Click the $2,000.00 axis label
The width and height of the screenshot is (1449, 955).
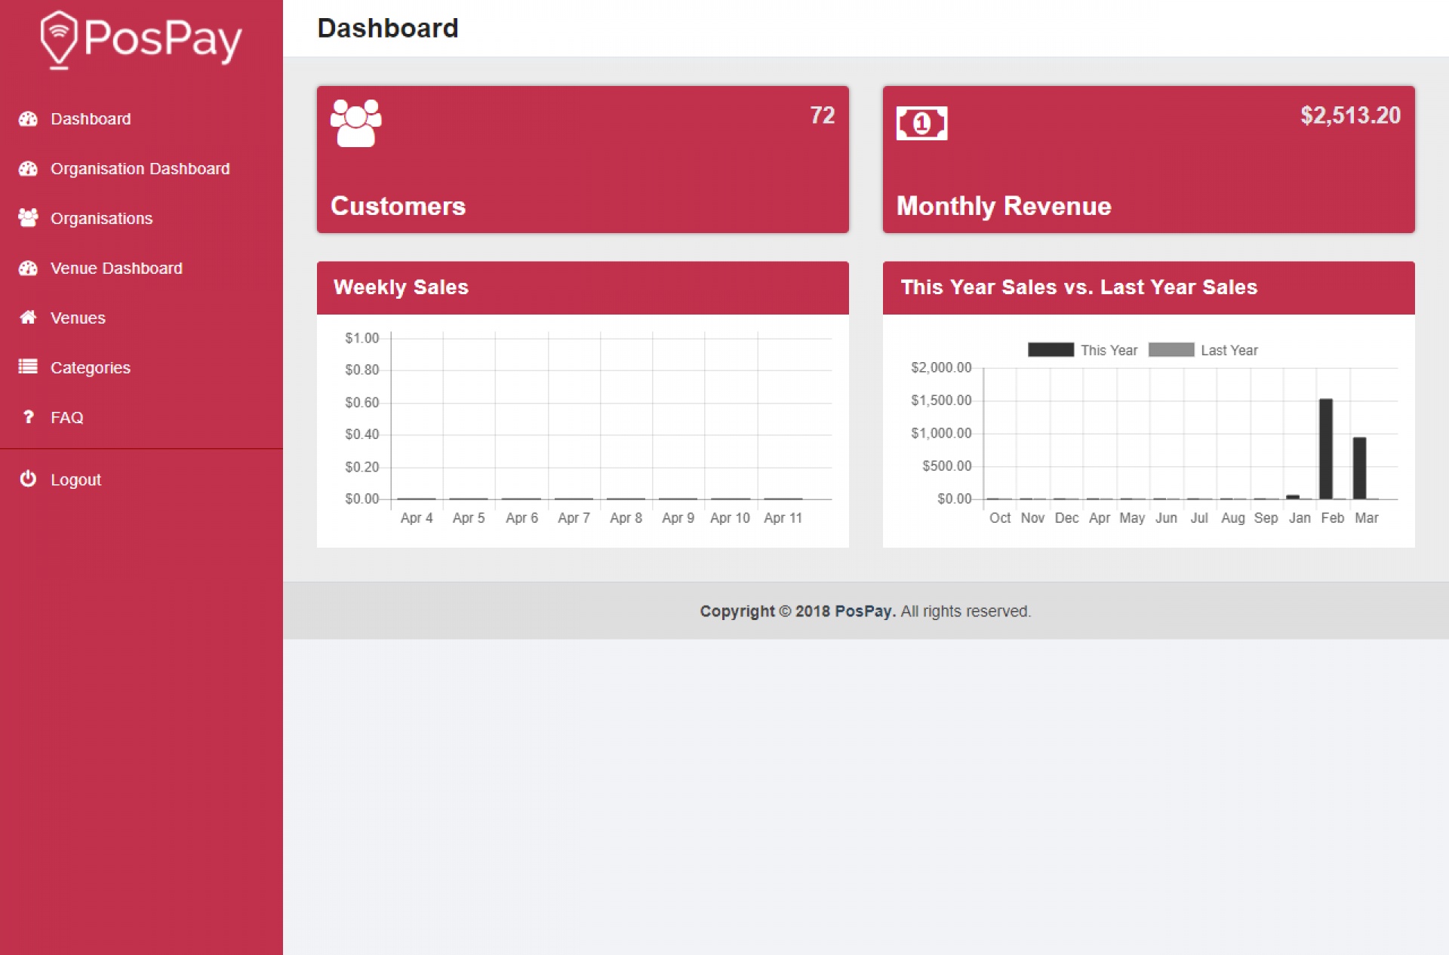point(941,367)
